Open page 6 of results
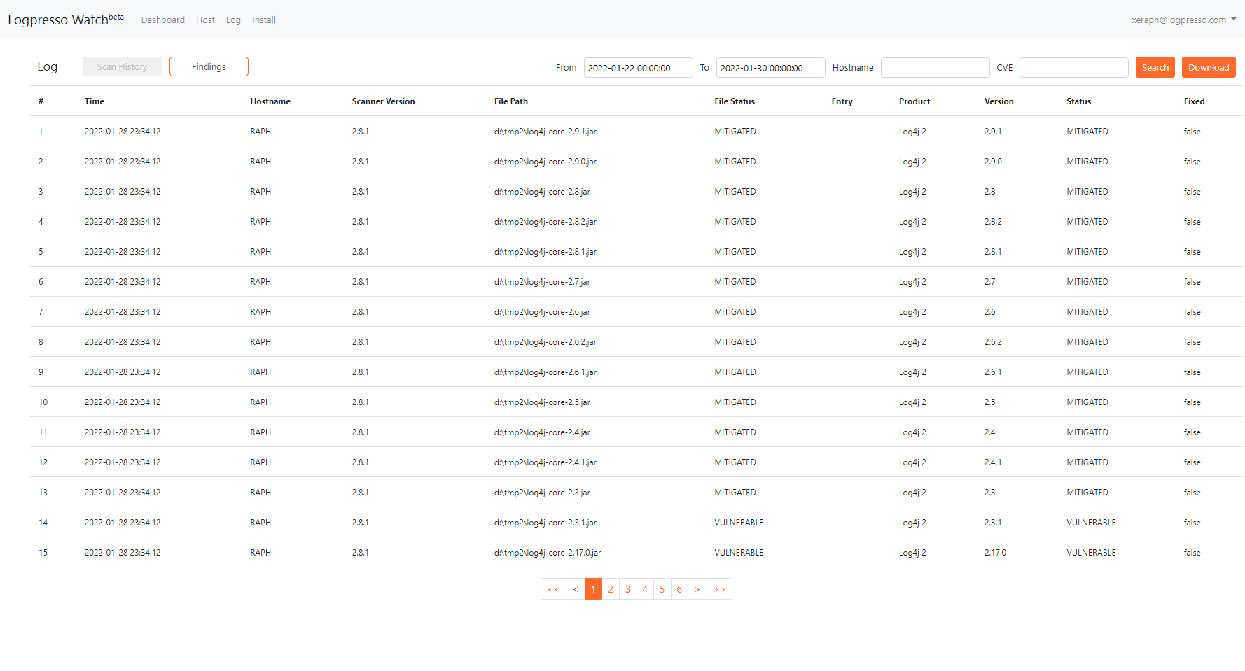 (x=679, y=589)
